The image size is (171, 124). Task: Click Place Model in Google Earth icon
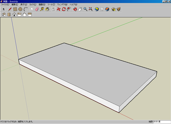[x=107, y=9]
